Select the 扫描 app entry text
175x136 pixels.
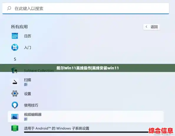(27, 80)
